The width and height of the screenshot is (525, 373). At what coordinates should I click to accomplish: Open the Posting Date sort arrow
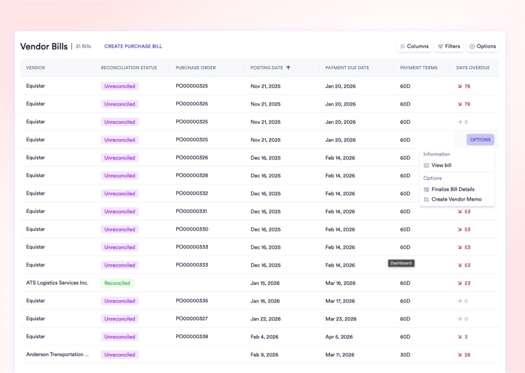[289, 67]
